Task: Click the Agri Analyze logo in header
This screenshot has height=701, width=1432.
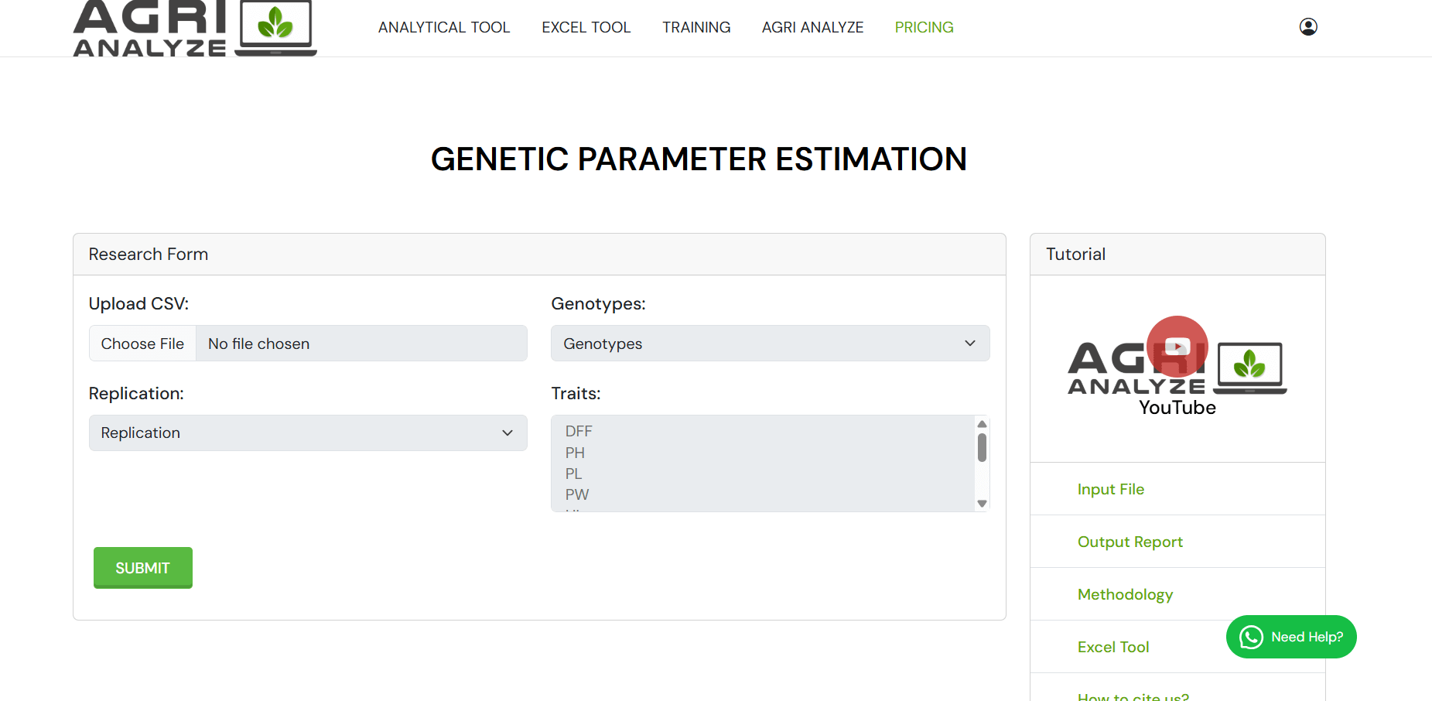Action: tap(195, 29)
